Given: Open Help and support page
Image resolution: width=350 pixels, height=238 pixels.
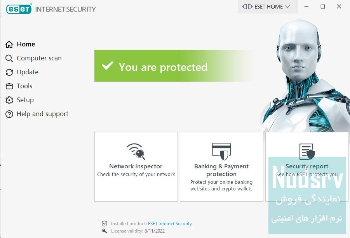Looking at the screenshot, I should pos(42,114).
